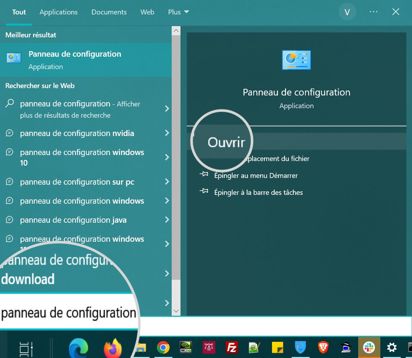This screenshot has width=412, height=358.
Task: Open the Plus dropdown menu
Action: [x=178, y=12]
